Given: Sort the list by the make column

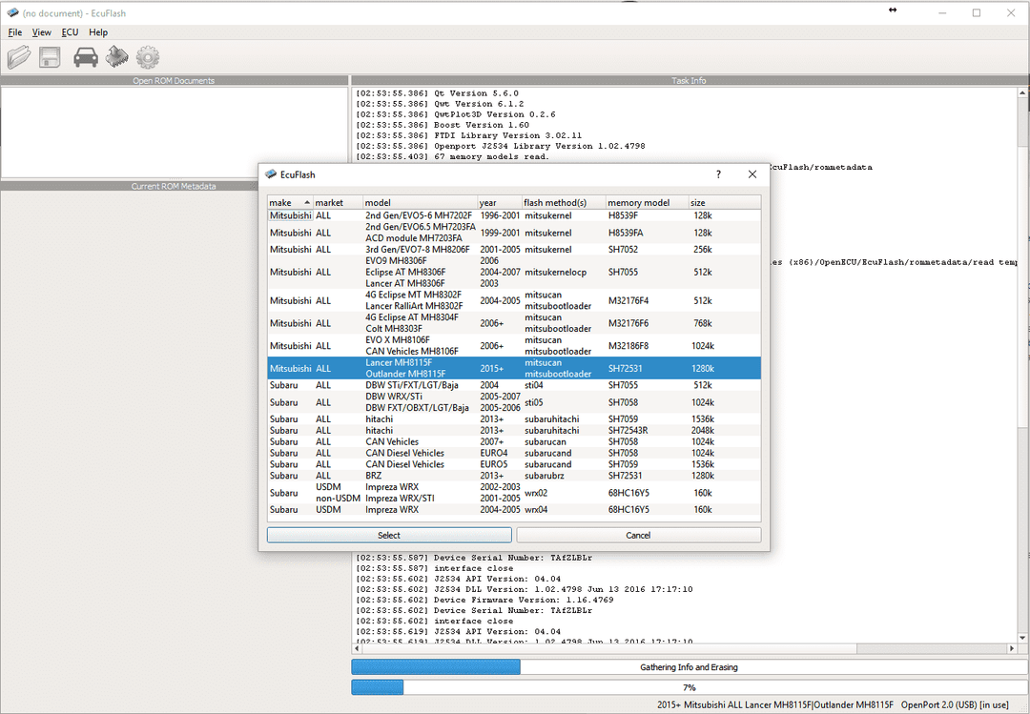Looking at the screenshot, I should click(x=282, y=202).
